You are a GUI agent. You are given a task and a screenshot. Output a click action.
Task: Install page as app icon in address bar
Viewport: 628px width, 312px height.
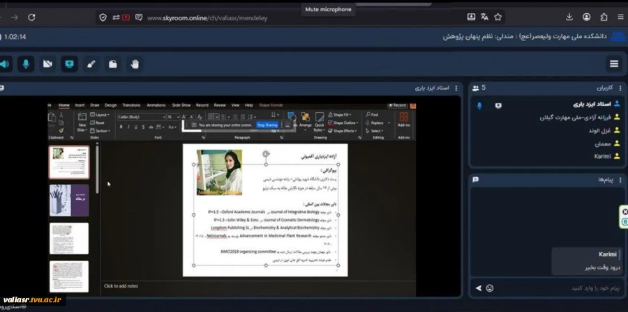472,17
